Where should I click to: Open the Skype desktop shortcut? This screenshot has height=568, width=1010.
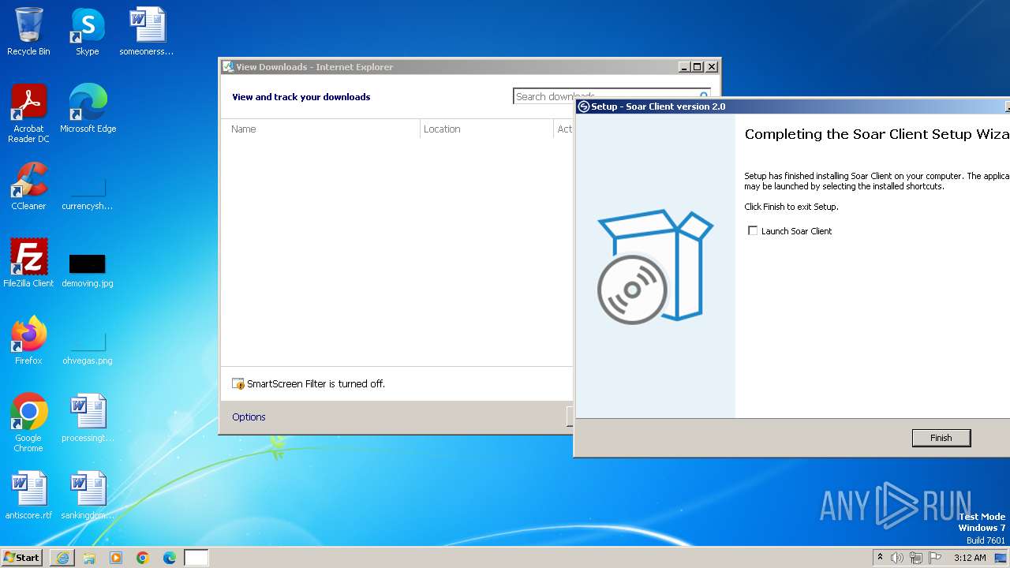coord(87,32)
